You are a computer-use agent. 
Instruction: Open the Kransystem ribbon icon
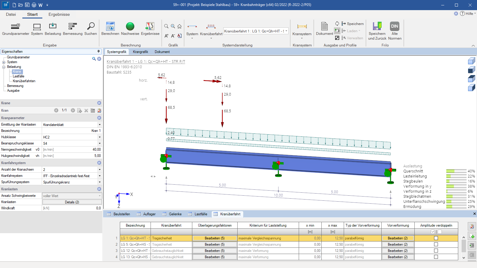pos(302,29)
